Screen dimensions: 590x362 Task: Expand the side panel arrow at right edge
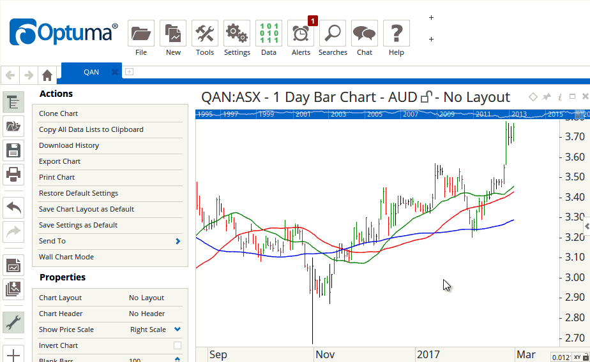587,226
